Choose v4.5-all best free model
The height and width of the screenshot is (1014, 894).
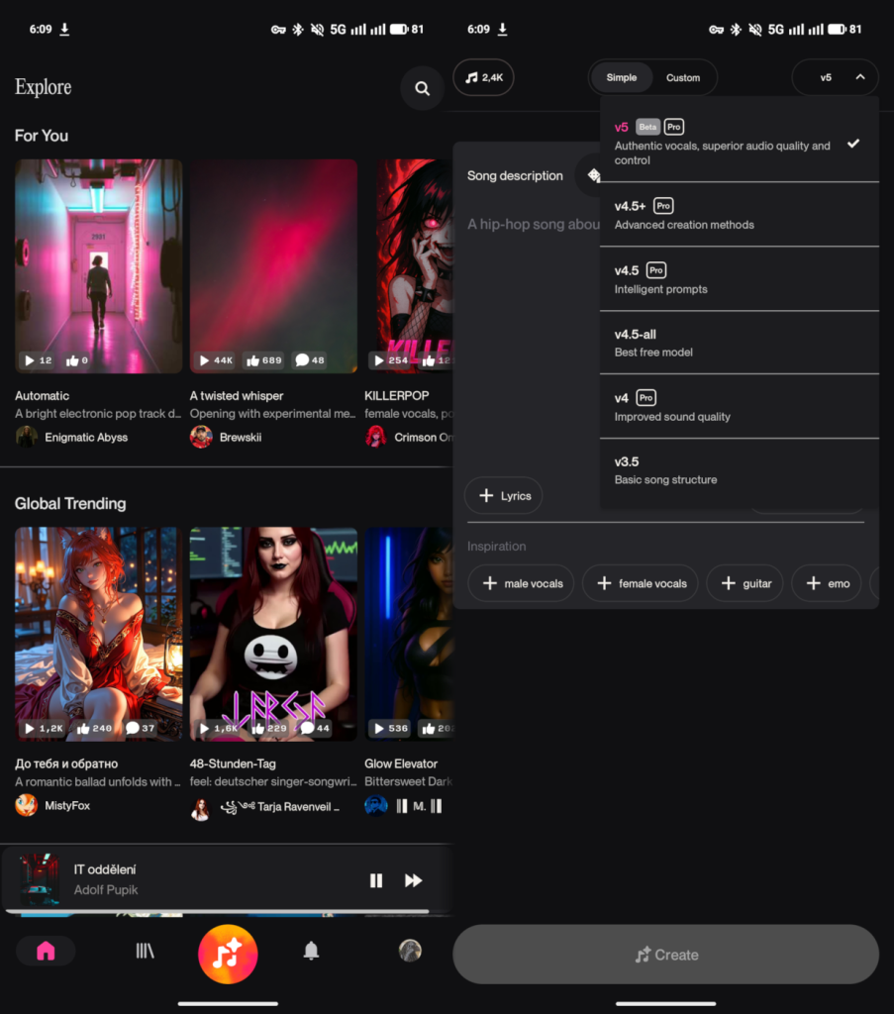[738, 343]
